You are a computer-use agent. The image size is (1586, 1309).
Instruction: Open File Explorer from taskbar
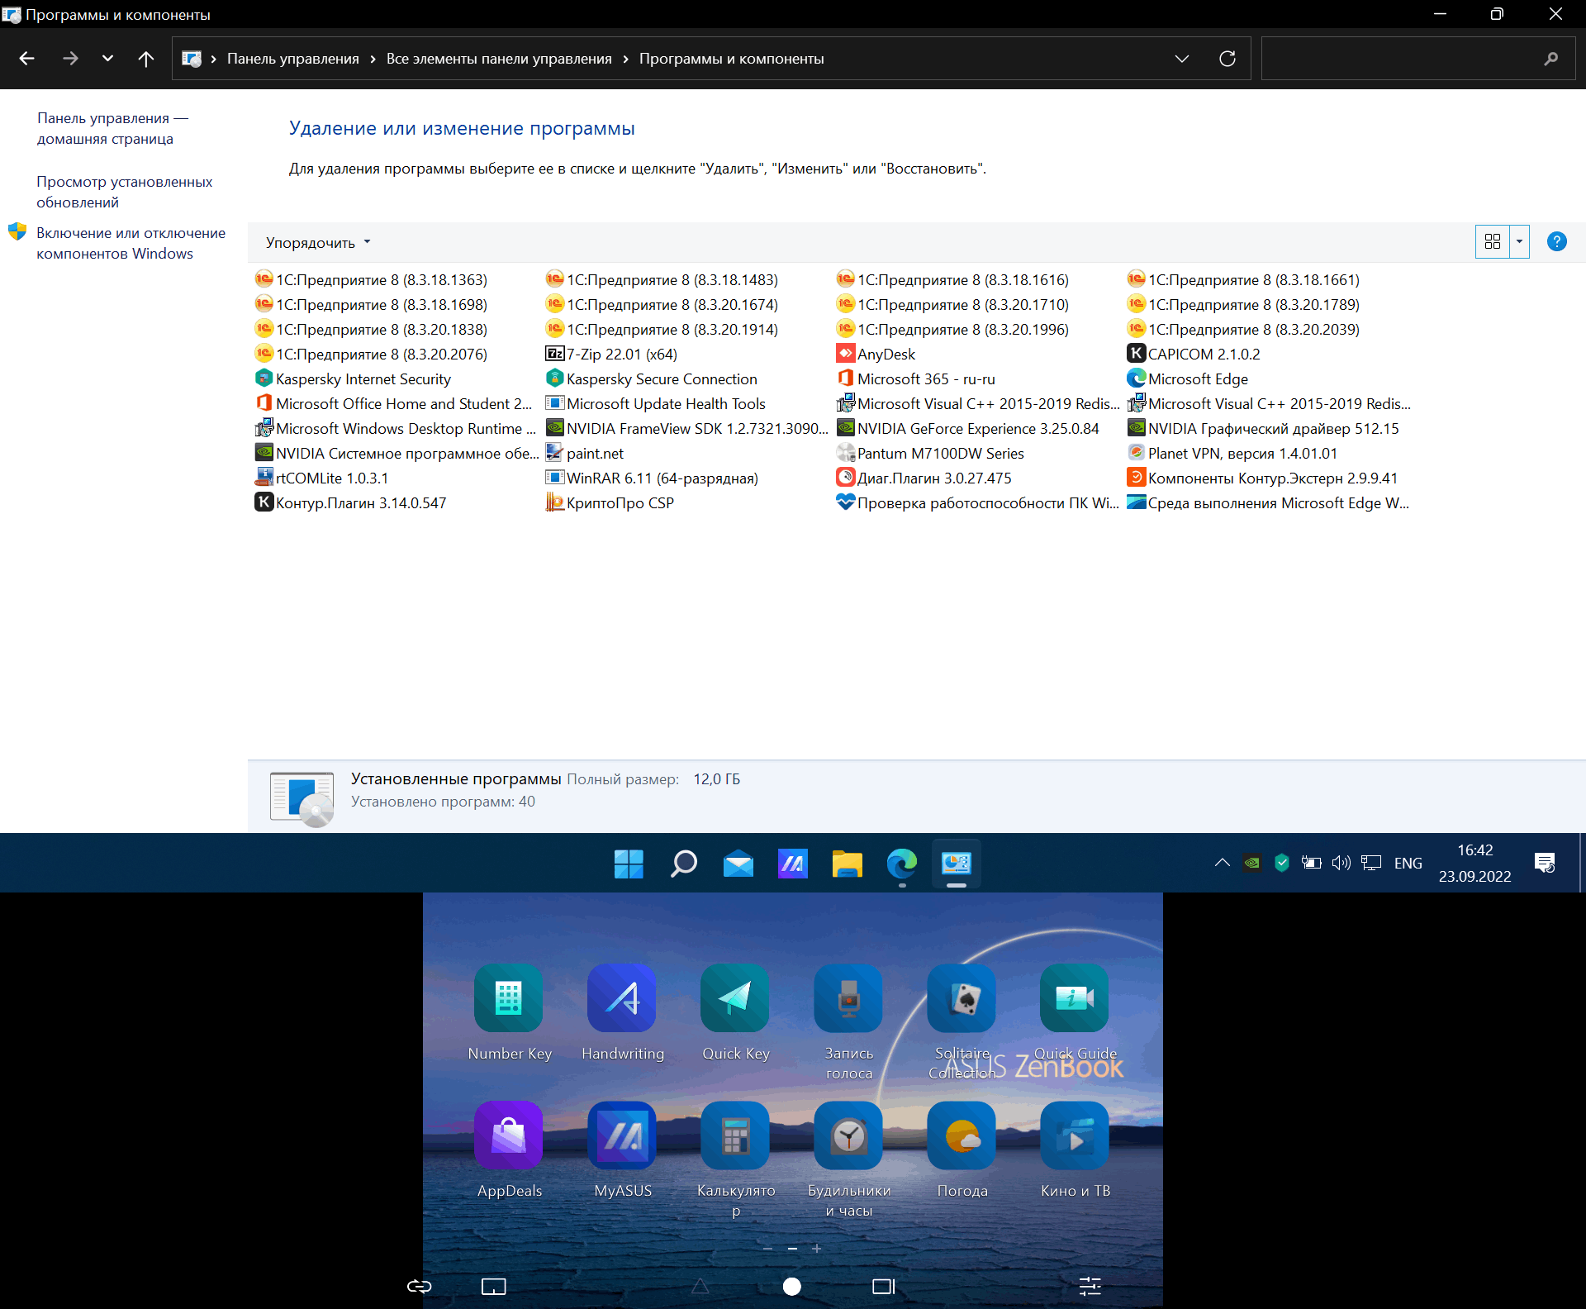coord(847,864)
